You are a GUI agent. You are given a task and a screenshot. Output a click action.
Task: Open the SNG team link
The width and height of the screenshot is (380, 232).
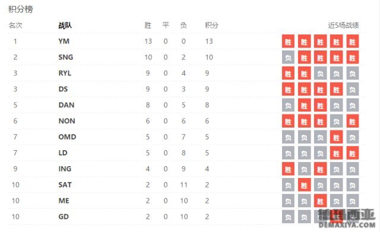(66, 57)
